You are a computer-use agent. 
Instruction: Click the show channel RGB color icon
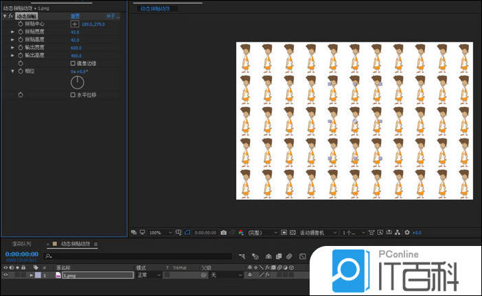tap(241, 233)
